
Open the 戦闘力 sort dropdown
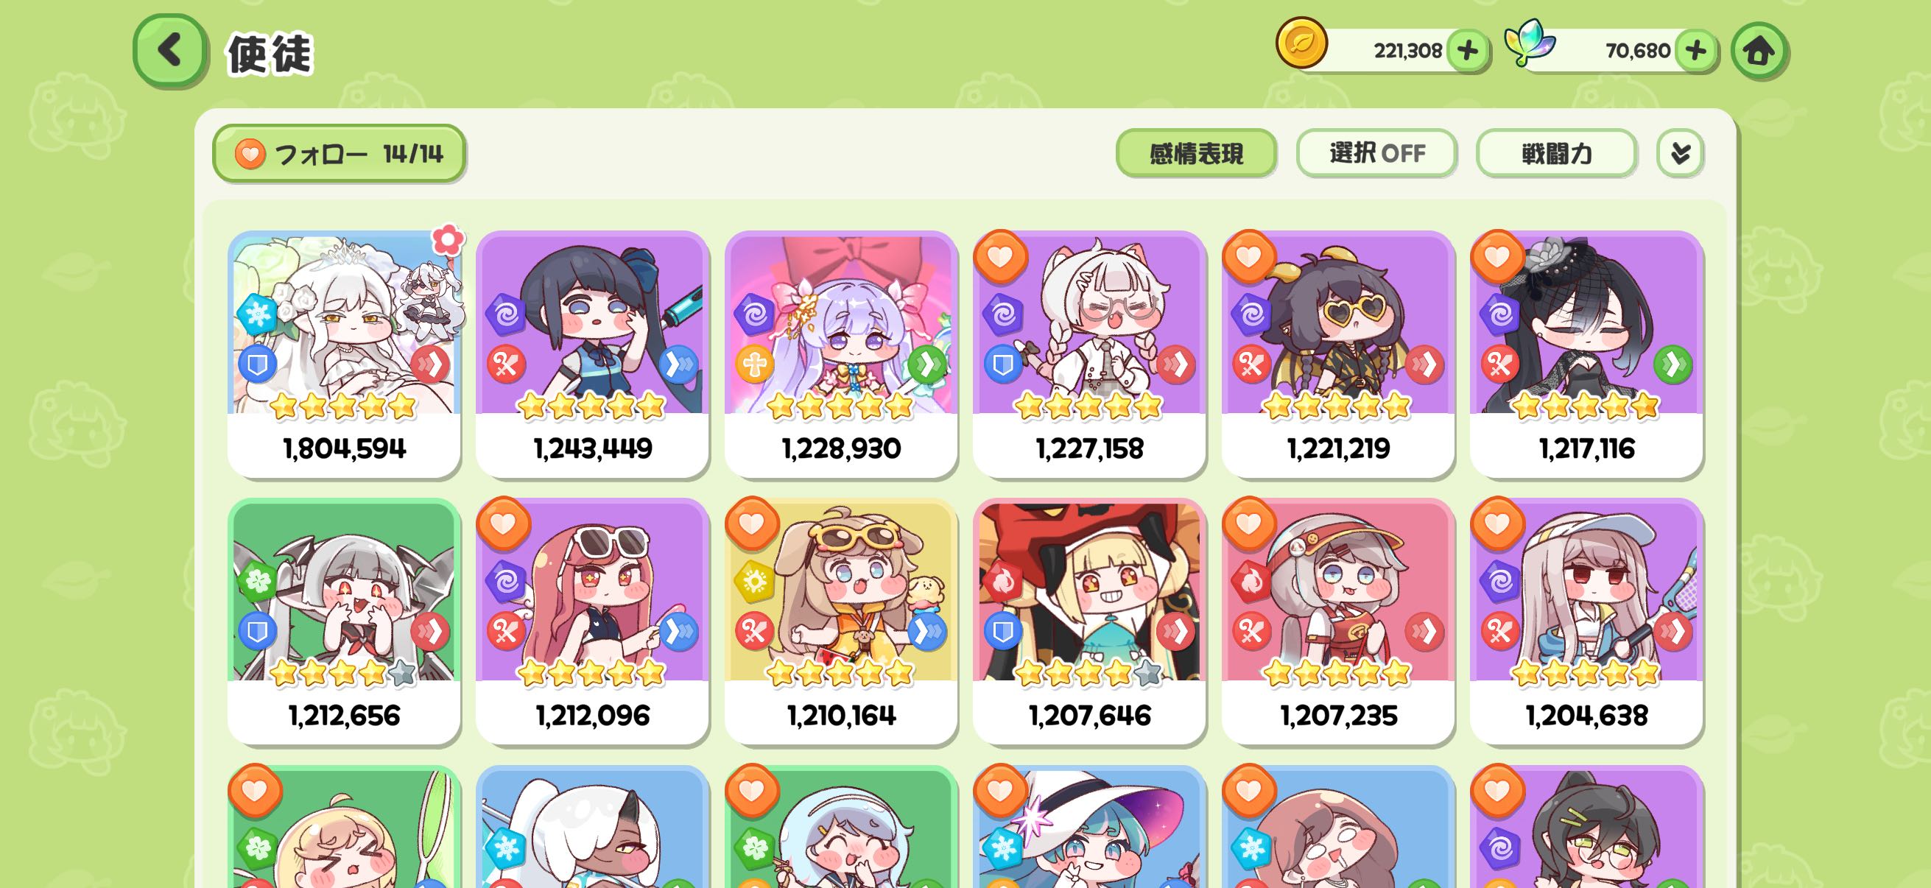point(1556,153)
